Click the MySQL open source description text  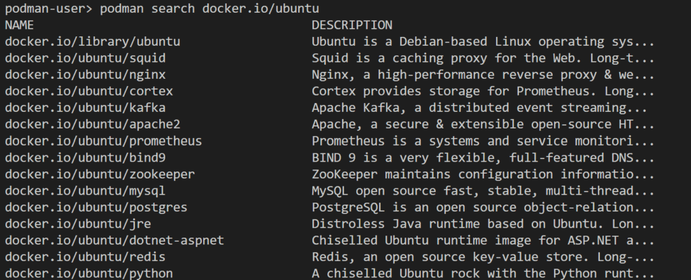(x=483, y=190)
